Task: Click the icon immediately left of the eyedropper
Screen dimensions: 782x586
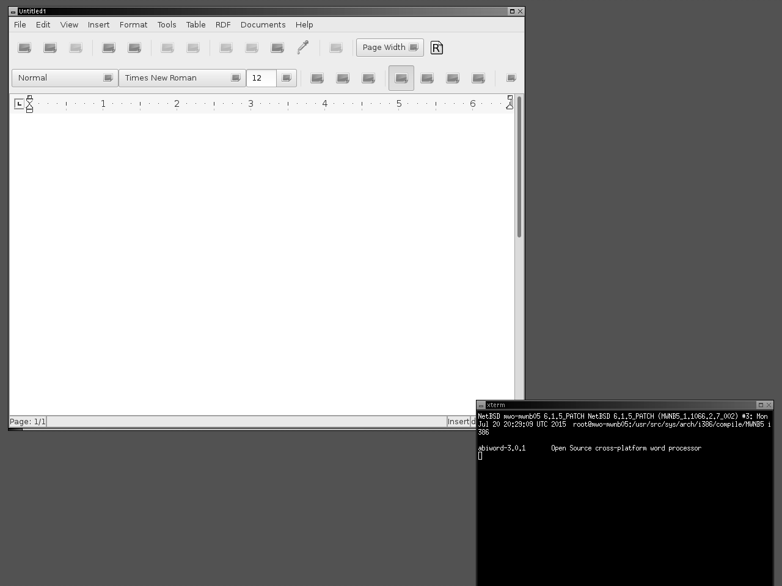Action: click(x=277, y=48)
